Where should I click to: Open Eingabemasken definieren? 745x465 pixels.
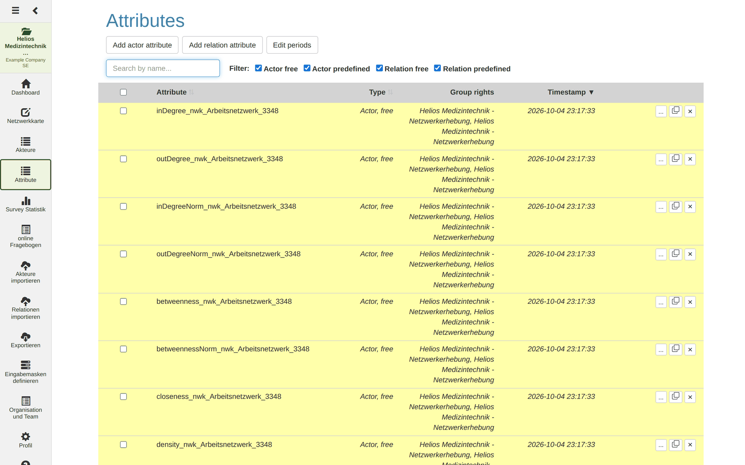point(26,372)
